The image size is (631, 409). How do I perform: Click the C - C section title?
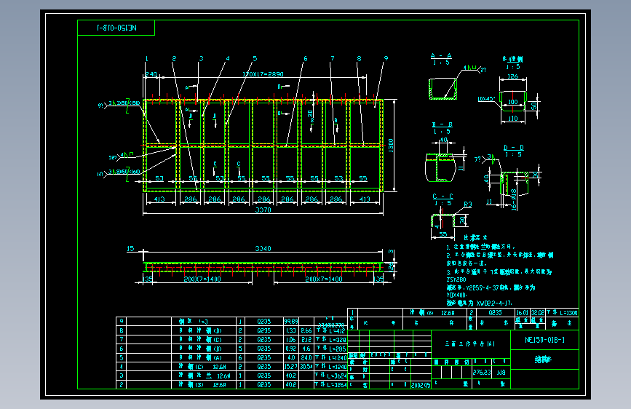click(443, 196)
